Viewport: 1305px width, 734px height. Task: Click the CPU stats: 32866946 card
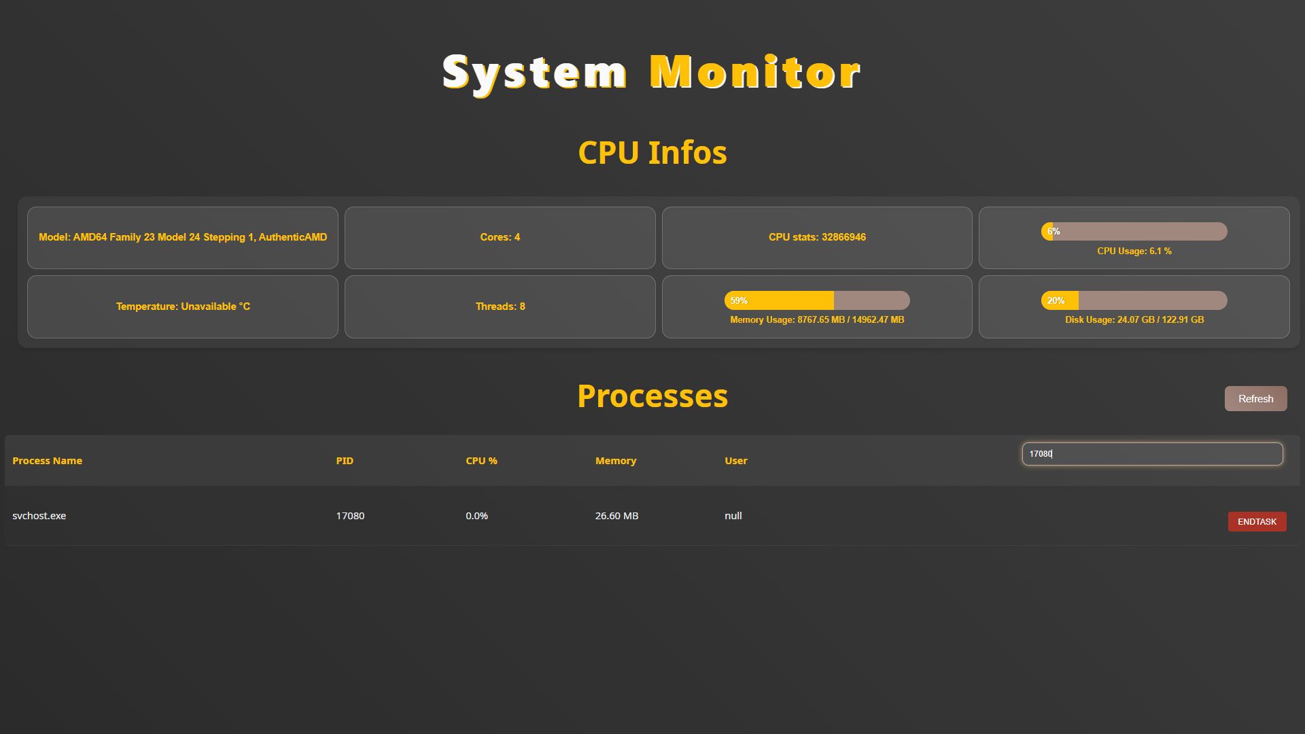(x=817, y=237)
